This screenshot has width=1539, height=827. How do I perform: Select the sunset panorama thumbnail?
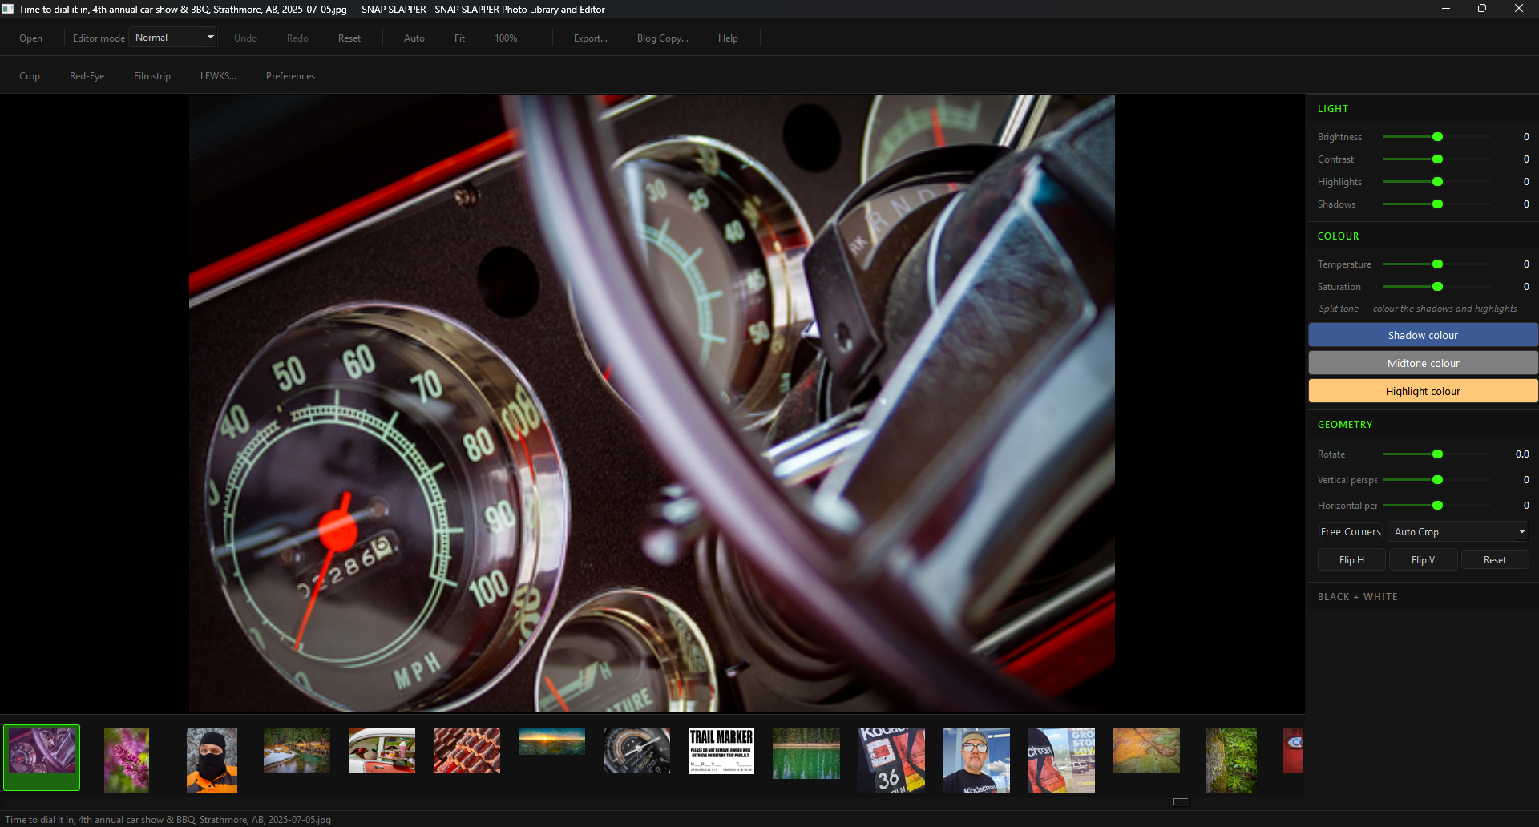tap(551, 741)
